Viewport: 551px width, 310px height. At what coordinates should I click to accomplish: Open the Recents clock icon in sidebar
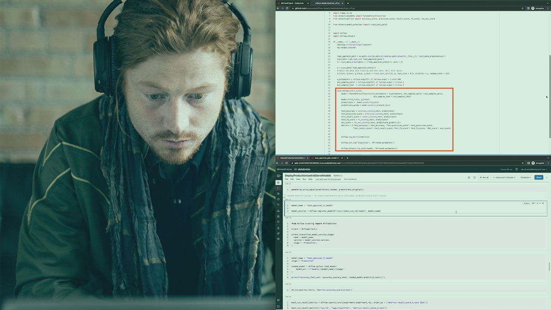tap(279, 199)
